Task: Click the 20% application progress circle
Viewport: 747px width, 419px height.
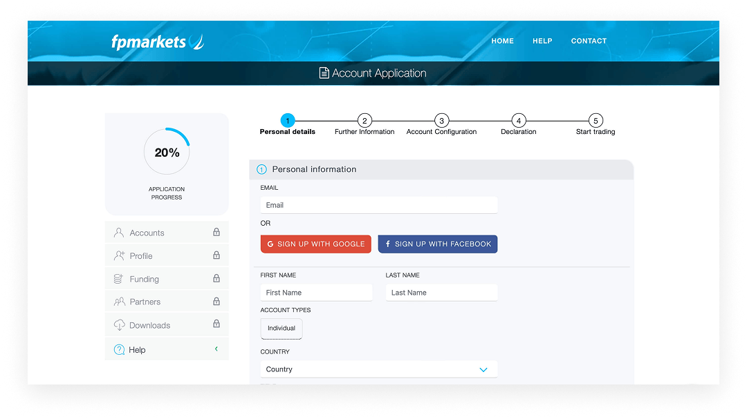Action: coord(167,153)
